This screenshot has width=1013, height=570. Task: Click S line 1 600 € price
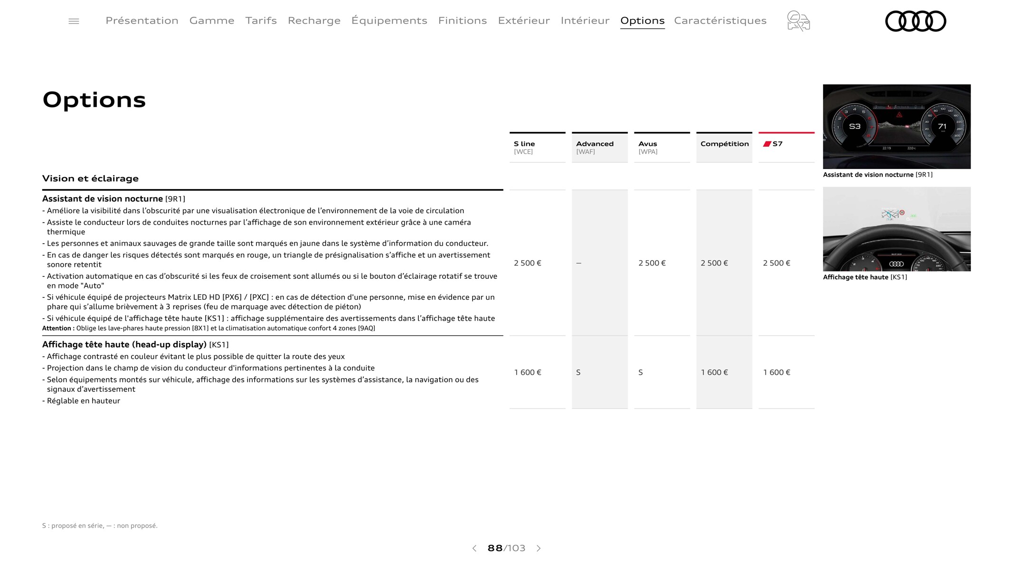(528, 372)
